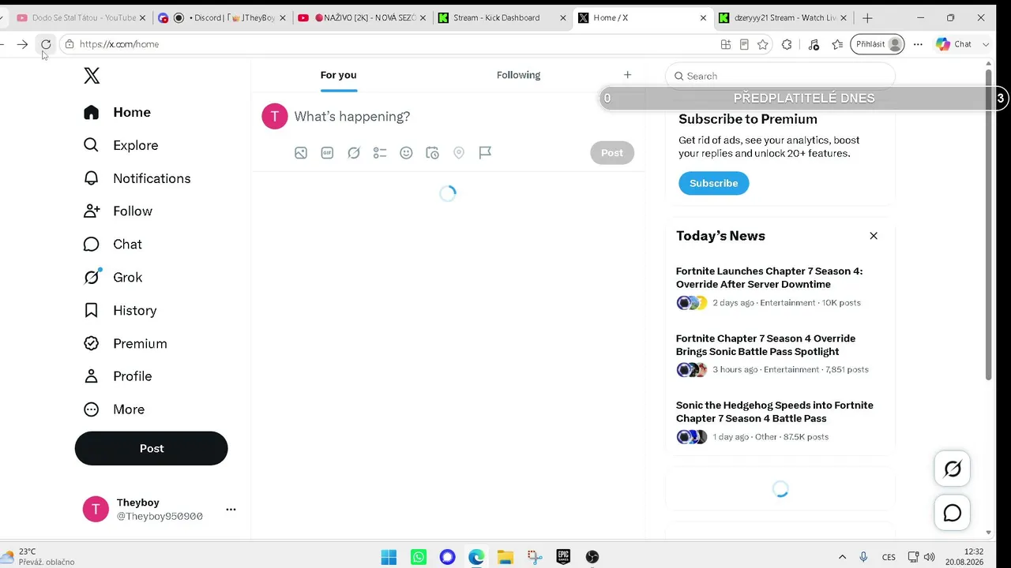Close the Today's News panel
Image resolution: width=1011 pixels, height=568 pixels.
coord(874,236)
